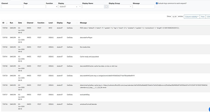Click the Print button
The width and height of the screenshot is (210, 112).
coord(203,17)
